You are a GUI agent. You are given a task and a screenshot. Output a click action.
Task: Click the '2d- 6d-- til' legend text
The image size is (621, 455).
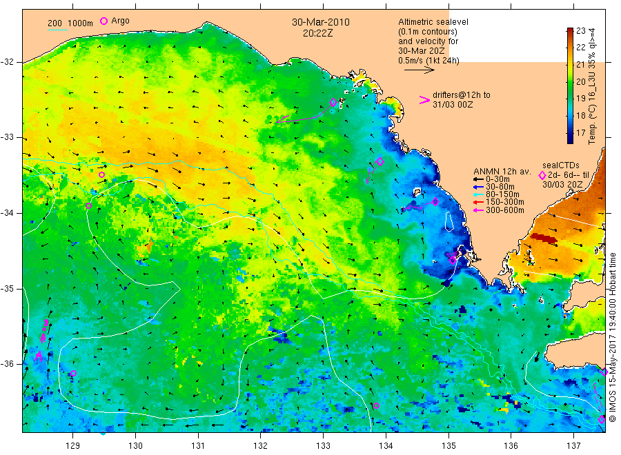tap(569, 175)
